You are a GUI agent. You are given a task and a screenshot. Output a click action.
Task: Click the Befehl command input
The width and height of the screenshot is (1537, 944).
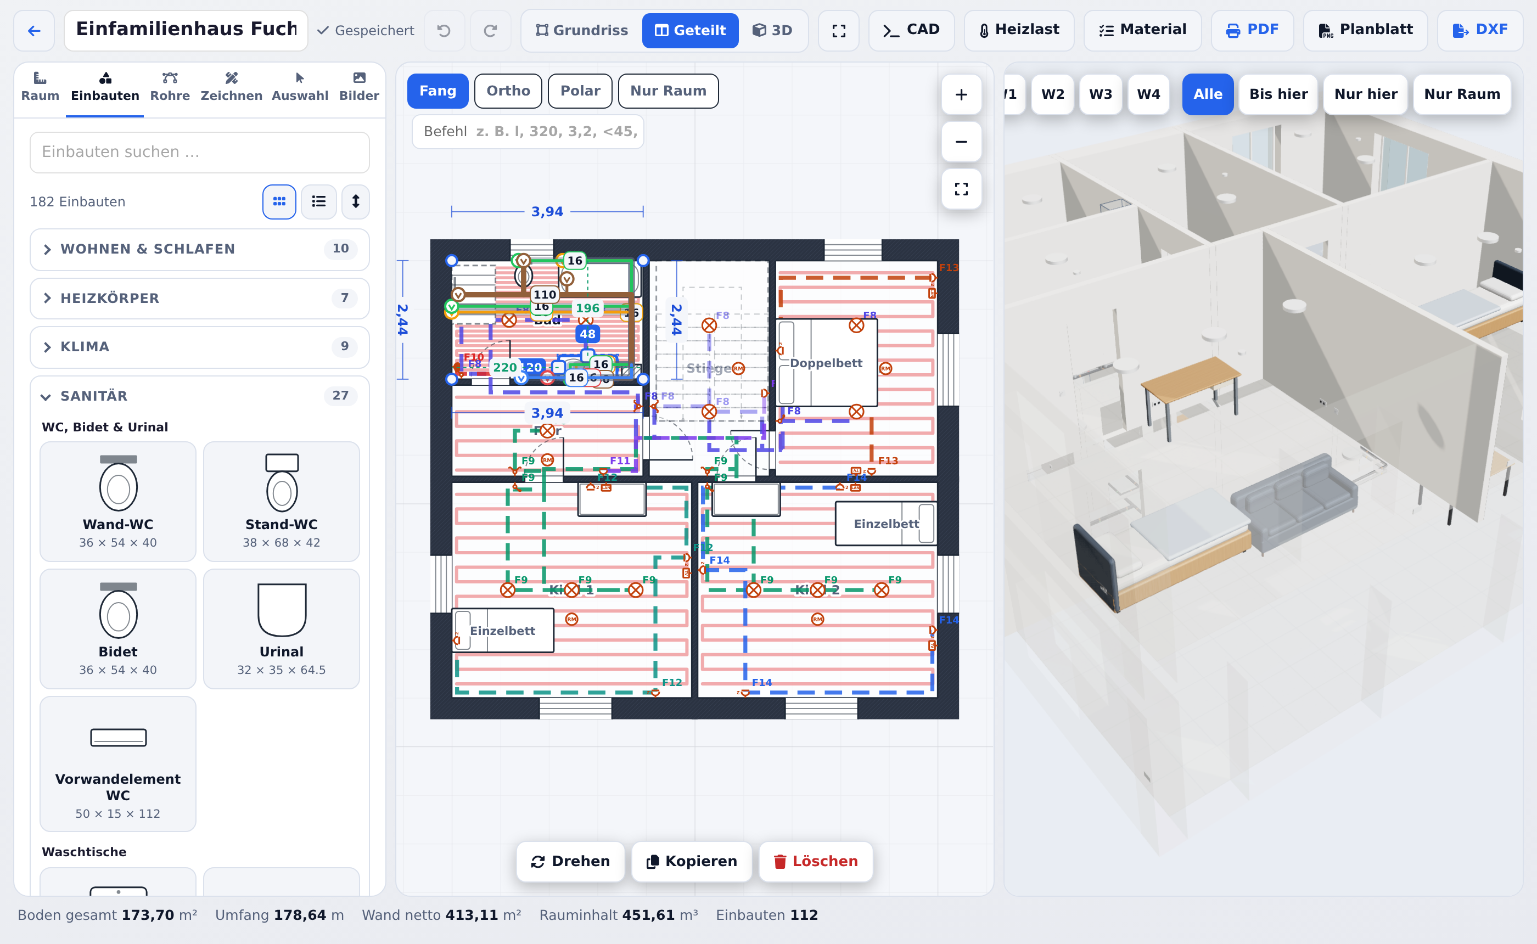click(528, 132)
